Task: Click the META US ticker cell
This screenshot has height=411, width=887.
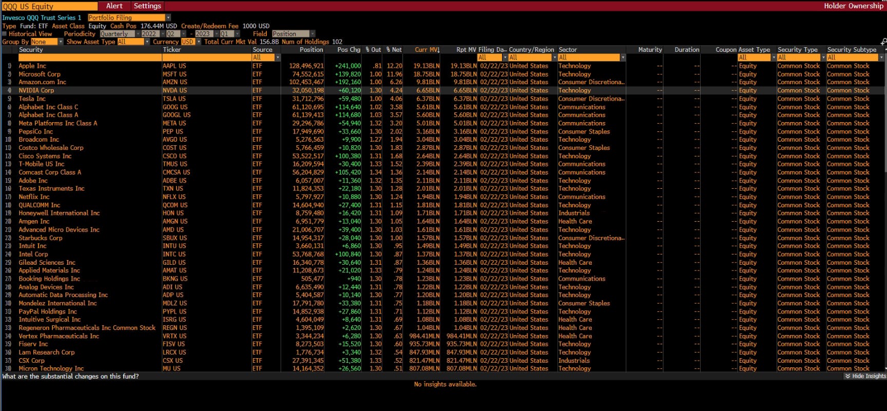Action: [x=175, y=123]
